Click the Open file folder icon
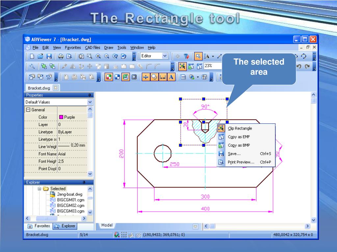 40,56
